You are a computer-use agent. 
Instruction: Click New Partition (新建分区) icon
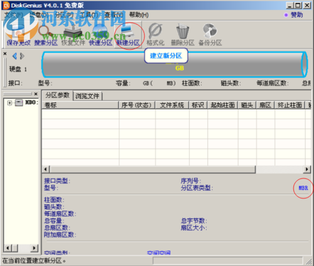tap(128, 35)
